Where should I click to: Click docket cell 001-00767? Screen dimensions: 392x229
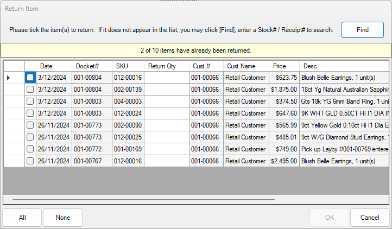point(92,161)
